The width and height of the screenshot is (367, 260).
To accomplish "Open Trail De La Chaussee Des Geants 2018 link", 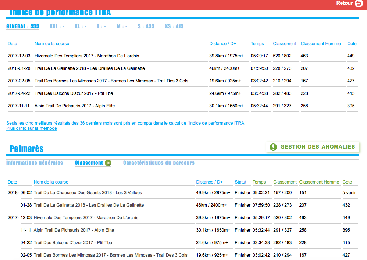I will (x=88, y=193).
